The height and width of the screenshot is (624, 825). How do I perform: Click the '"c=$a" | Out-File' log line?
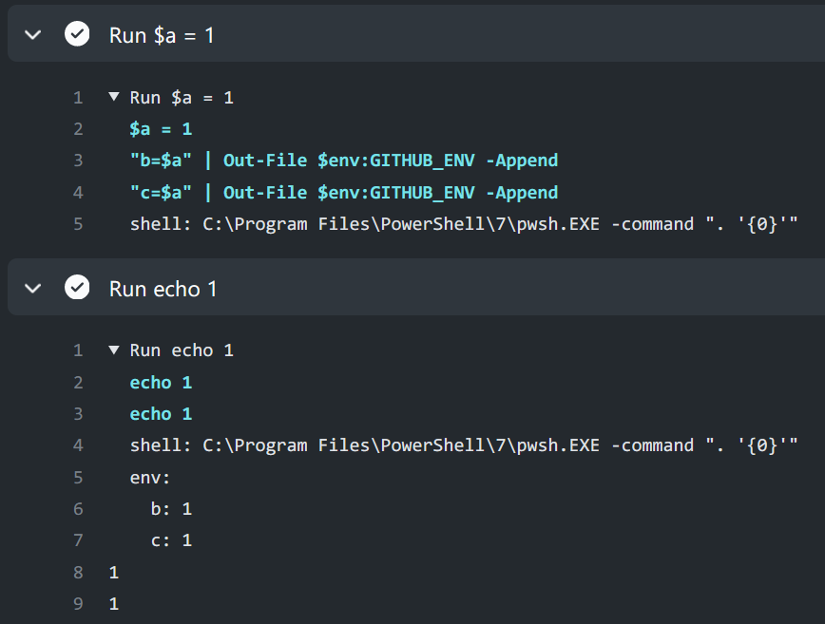(343, 193)
